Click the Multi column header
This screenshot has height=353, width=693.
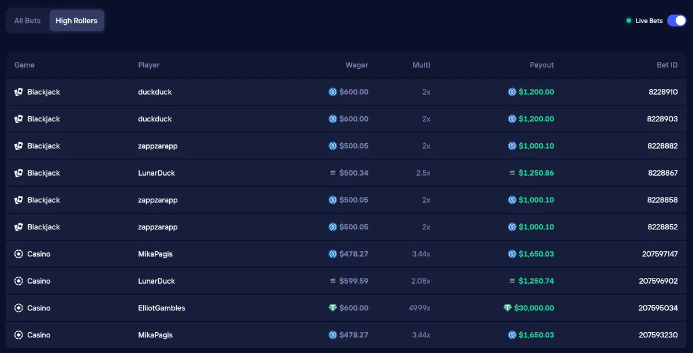pyautogui.click(x=421, y=65)
